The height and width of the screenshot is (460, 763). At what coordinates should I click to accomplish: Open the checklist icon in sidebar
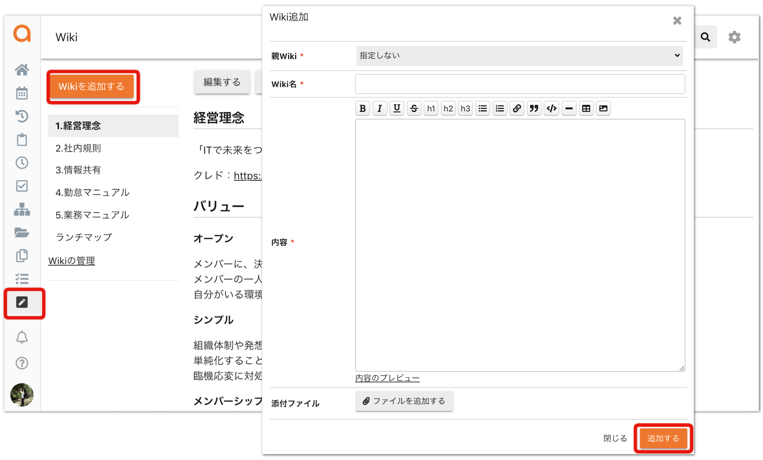pyautogui.click(x=22, y=278)
